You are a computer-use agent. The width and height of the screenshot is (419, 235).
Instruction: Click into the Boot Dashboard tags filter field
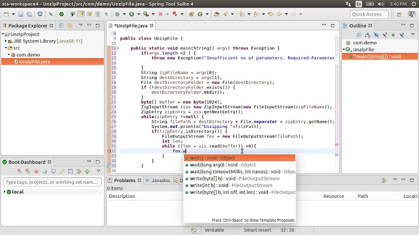tap(52, 182)
